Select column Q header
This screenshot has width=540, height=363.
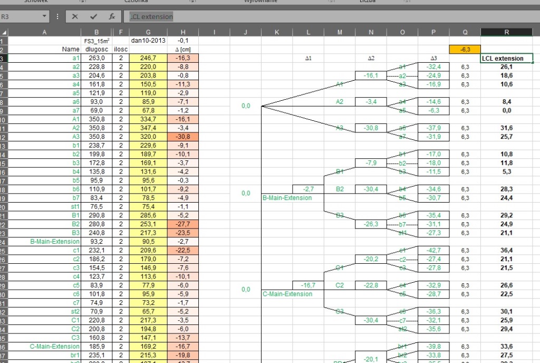(x=465, y=32)
